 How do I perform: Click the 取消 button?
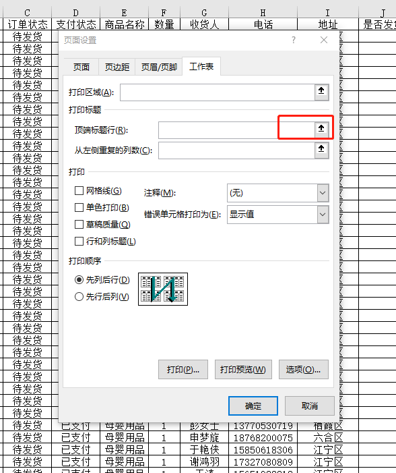pos(310,406)
